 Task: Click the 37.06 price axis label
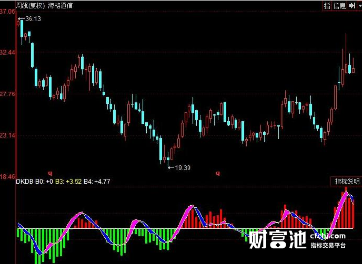(7, 12)
